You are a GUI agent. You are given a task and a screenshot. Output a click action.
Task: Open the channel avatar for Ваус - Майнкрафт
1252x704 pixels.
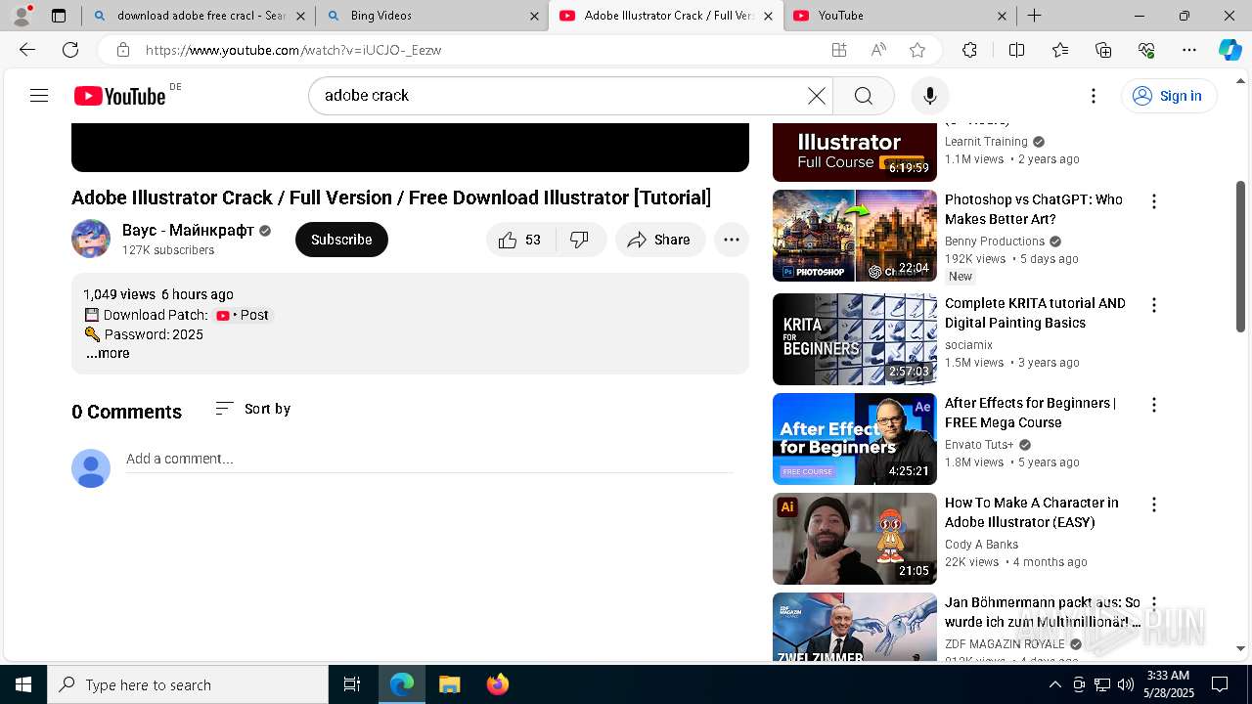point(91,239)
